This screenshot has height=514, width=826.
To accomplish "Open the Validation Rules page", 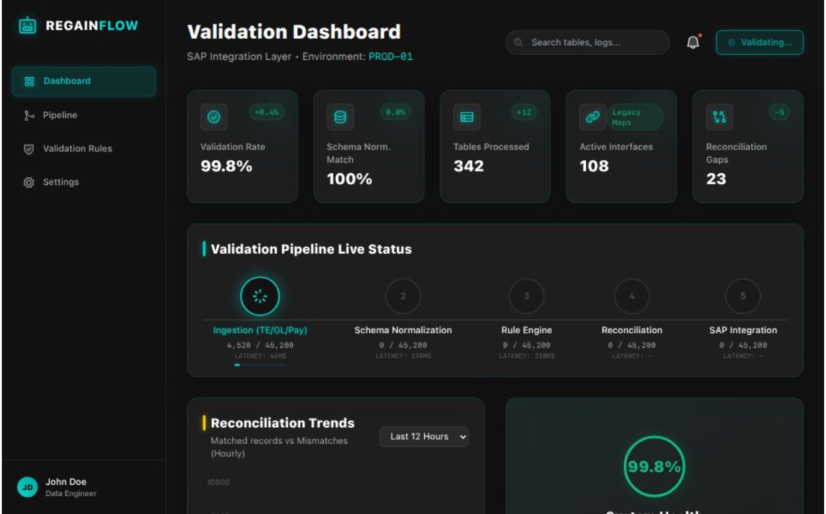I will click(x=77, y=148).
